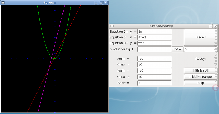
Task: Click the Equation 1 : label
Action: point(119,32)
